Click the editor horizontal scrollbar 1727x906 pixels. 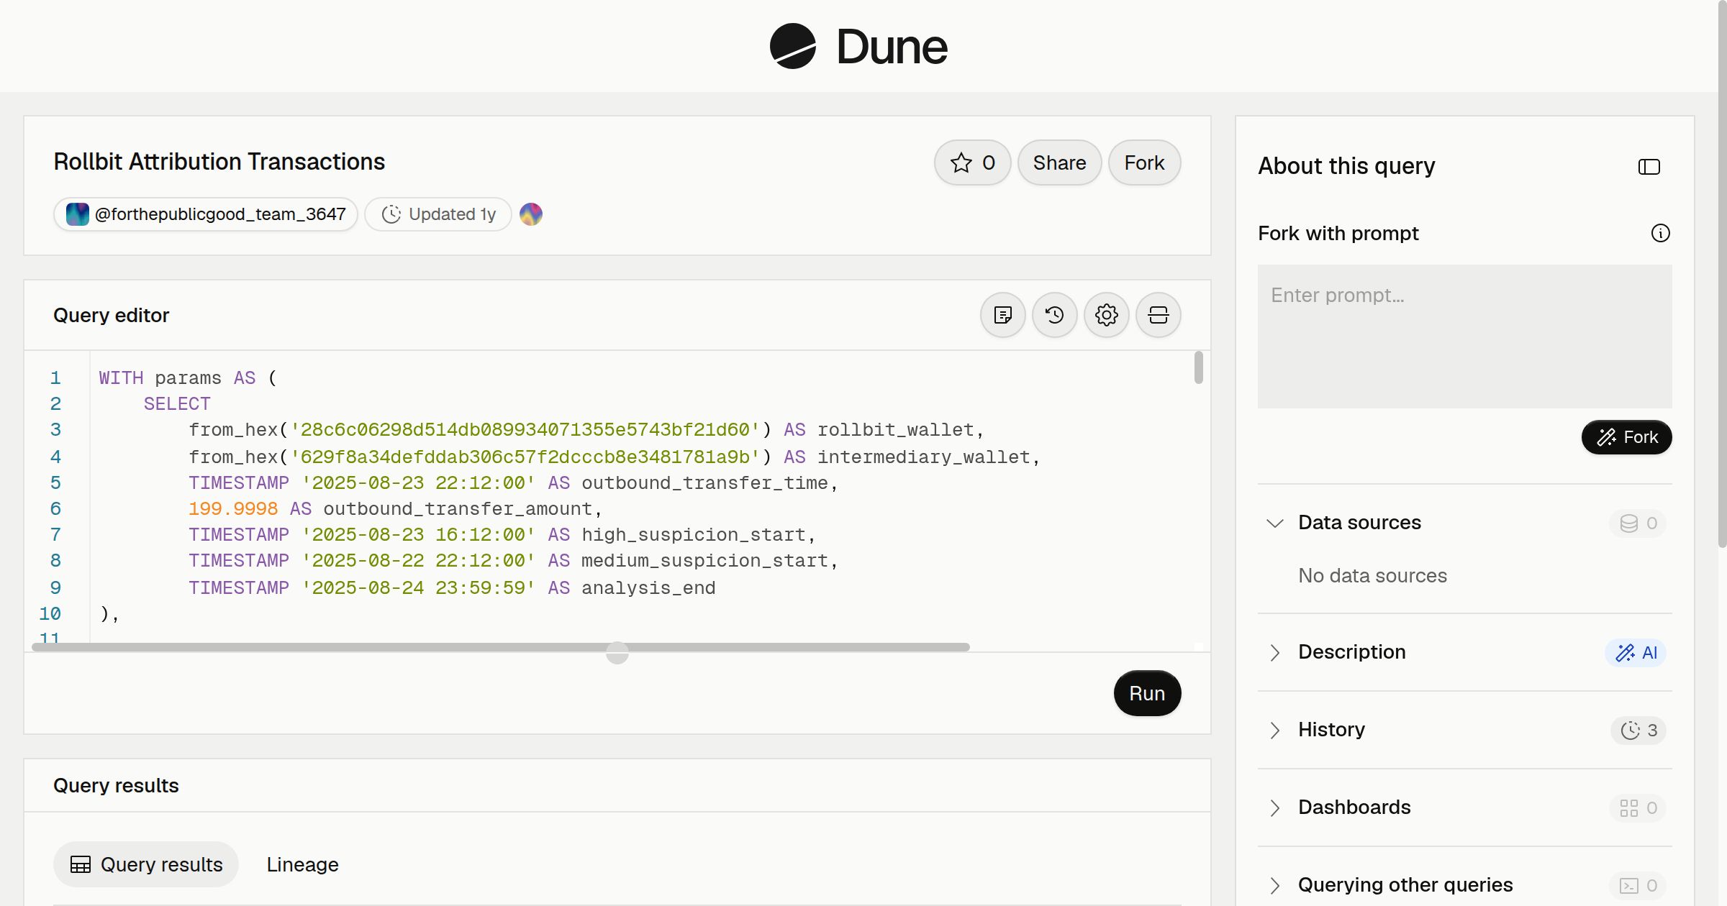click(501, 647)
